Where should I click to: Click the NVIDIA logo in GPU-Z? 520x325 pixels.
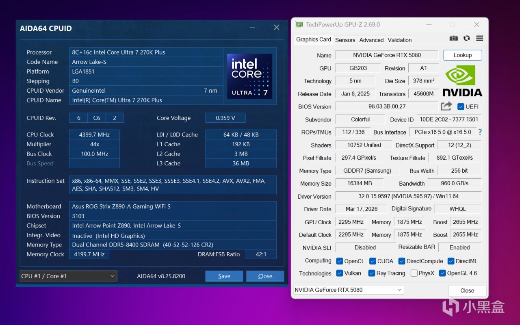click(x=462, y=81)
